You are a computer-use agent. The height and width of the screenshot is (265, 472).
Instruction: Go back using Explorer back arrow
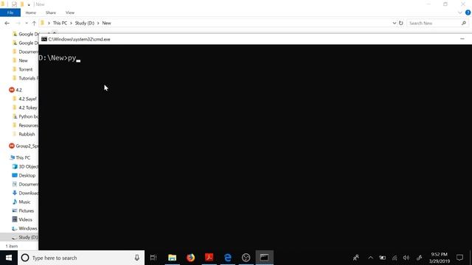tap(7, 23)
